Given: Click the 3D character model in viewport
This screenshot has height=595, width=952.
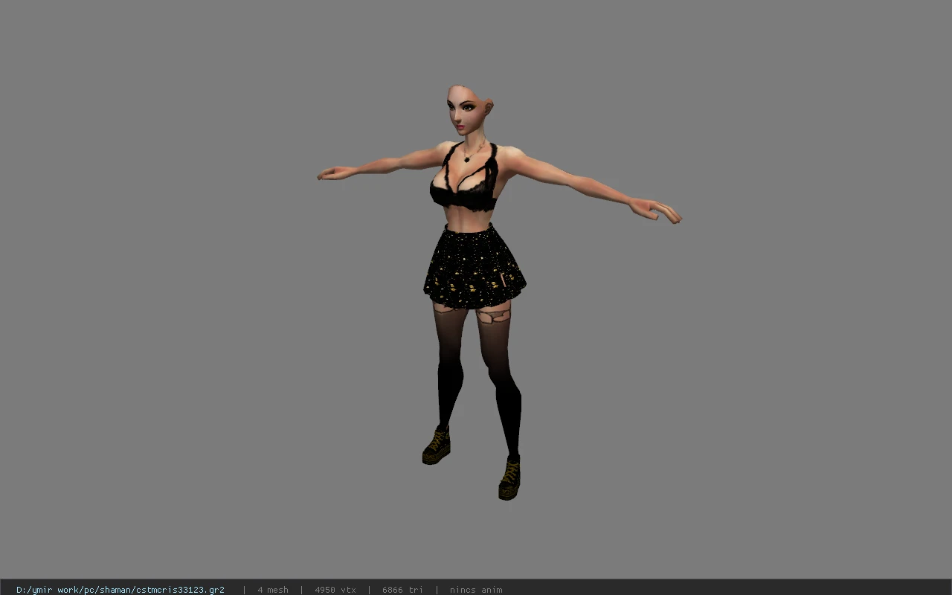Looking at the screenshot, I should [x=498, y=292].
